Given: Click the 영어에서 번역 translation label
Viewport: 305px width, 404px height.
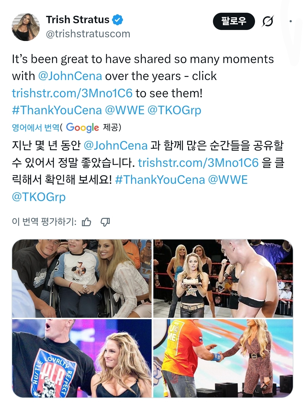Looking at the screenshot, I should pos(36,128).
